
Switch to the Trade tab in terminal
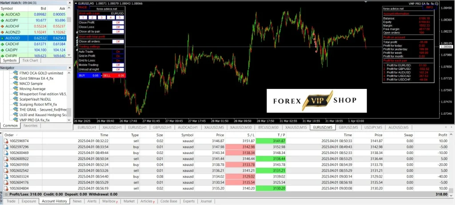pos(11,201)
